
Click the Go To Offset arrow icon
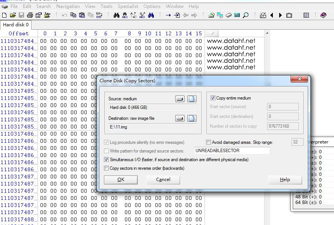point(168,15)
